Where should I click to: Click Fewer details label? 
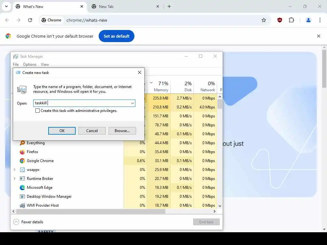pos(32,222)
